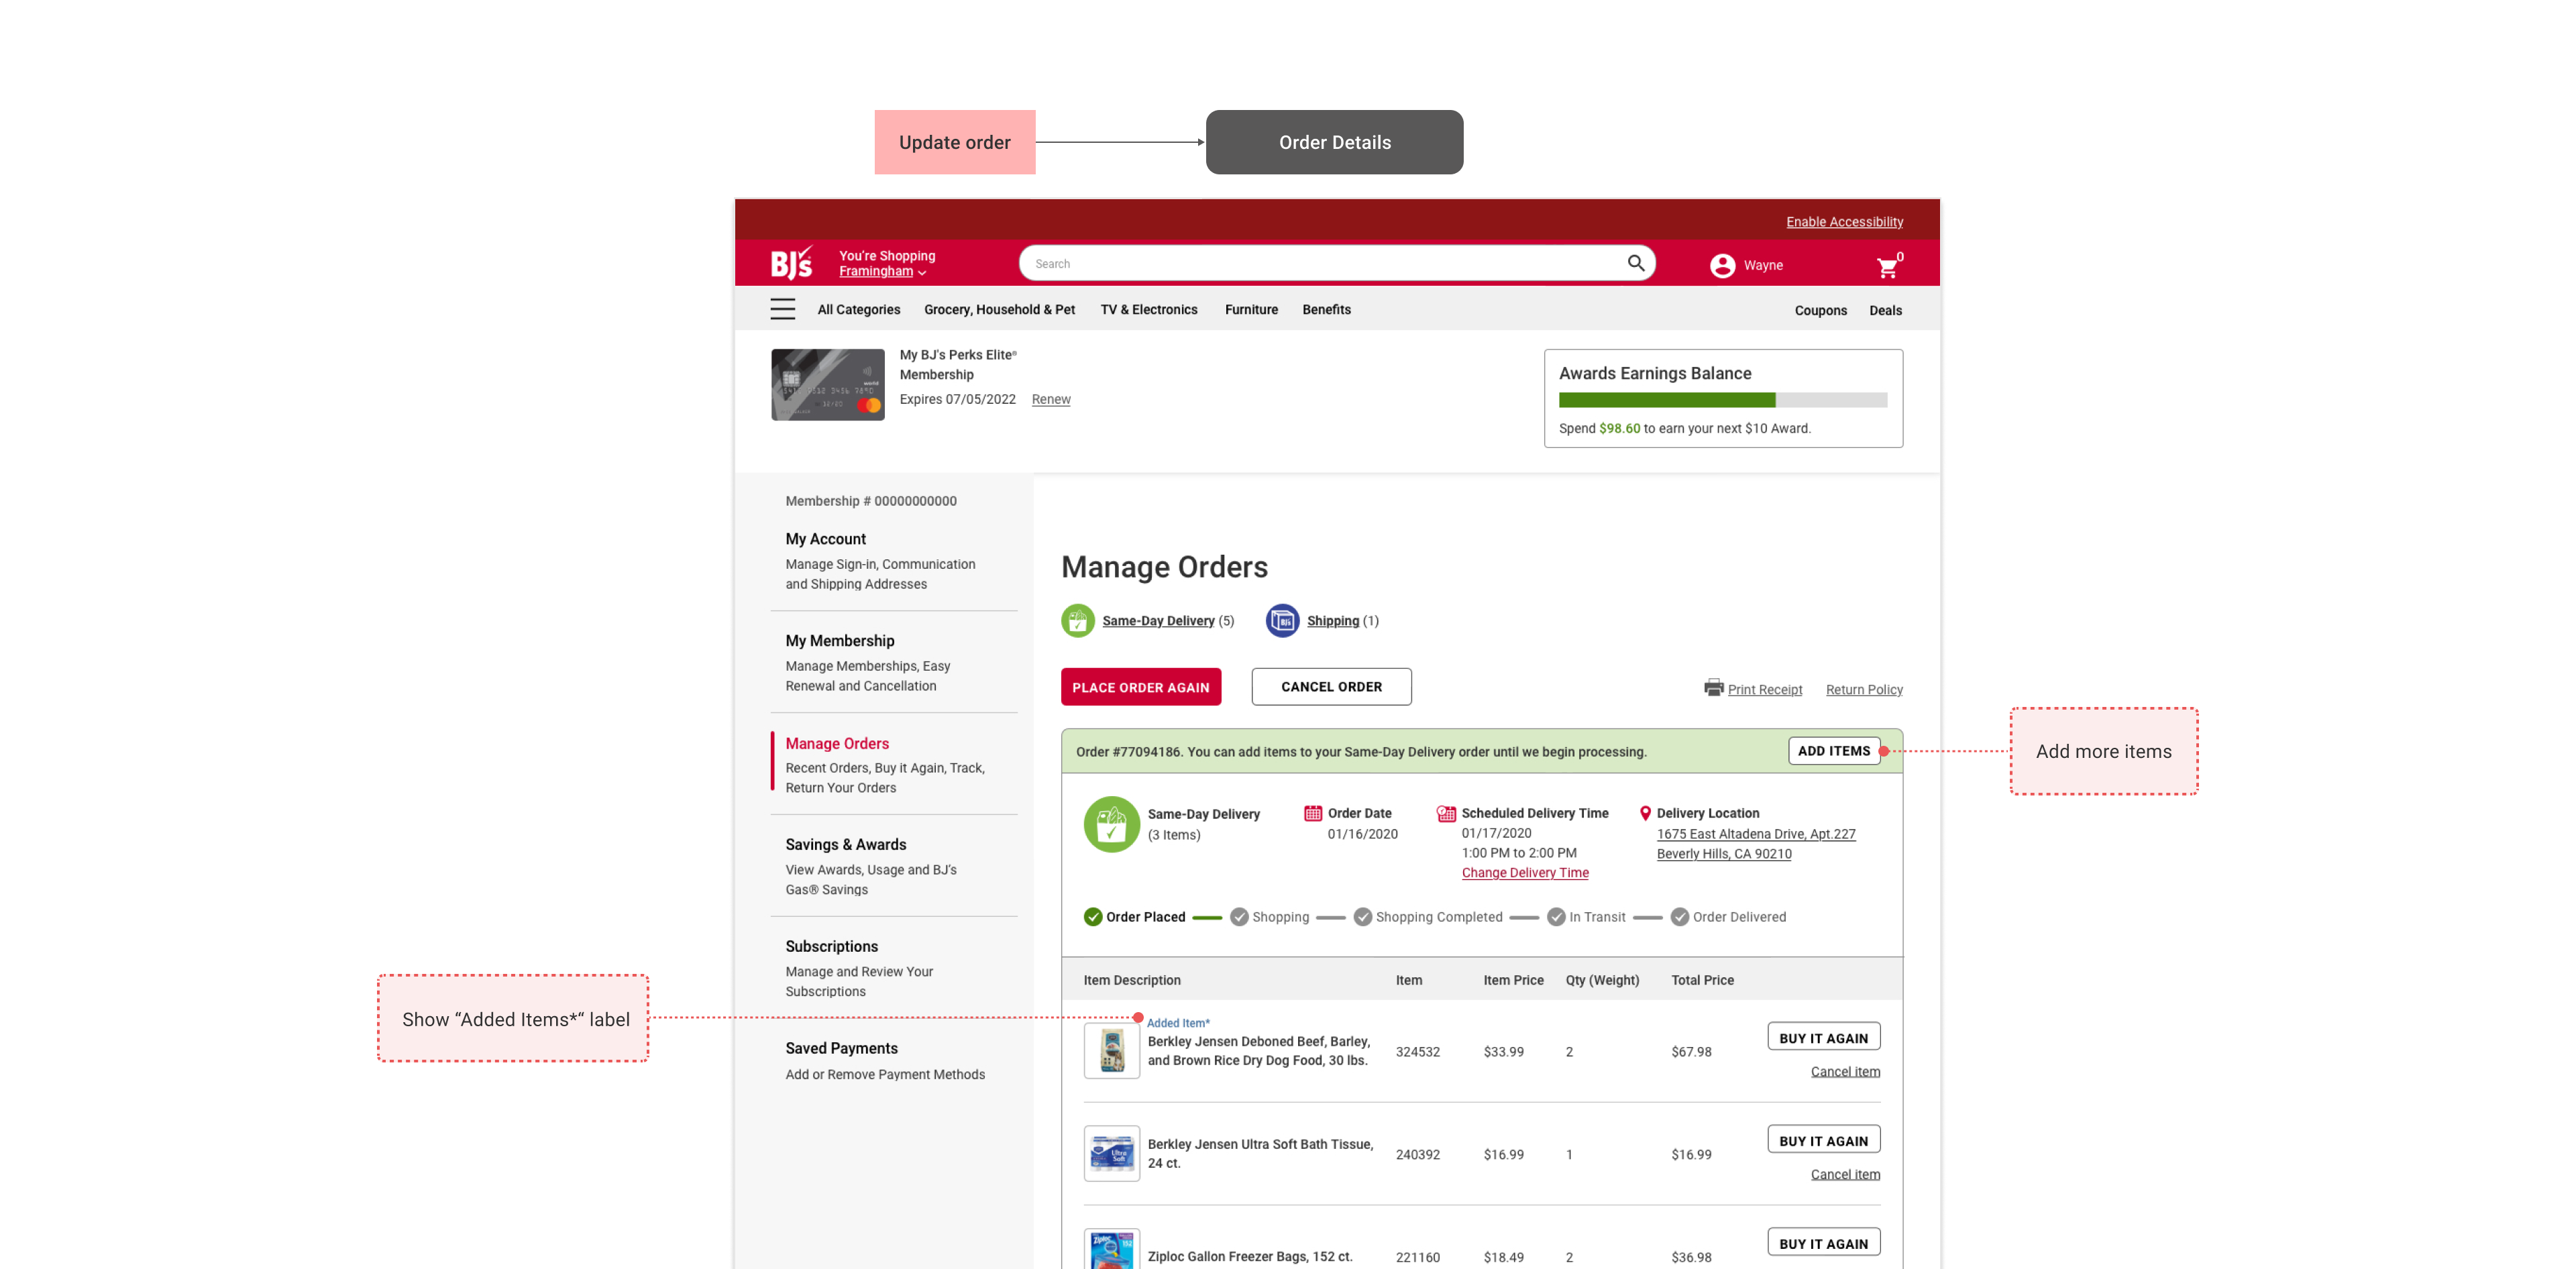
Task: Open the bath tissue product thumbnail
Action: pyautogui.click(x=1112, y=1154)
